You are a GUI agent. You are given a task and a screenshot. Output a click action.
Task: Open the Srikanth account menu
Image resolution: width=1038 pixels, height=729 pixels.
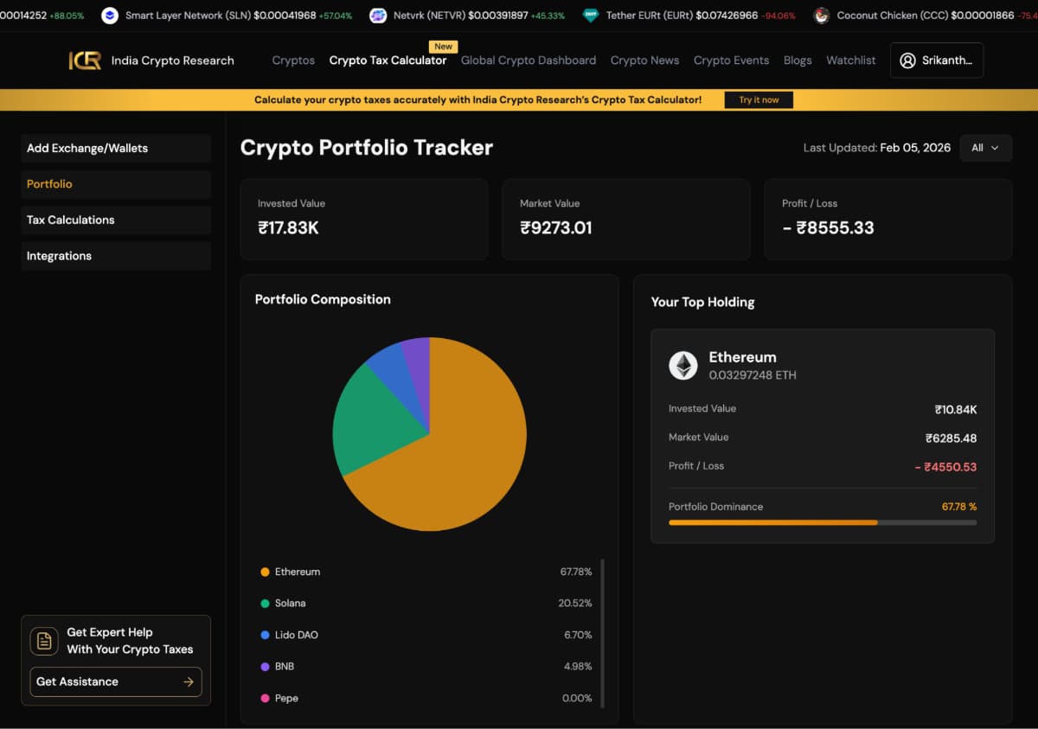coord(937,61)
